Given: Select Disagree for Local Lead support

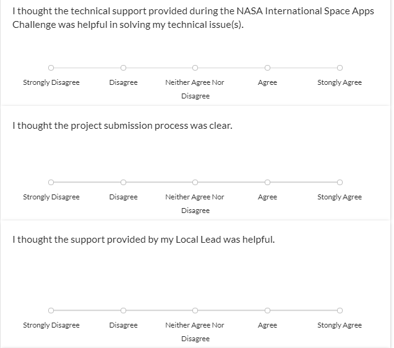Looking at the screenshot, I should pos(123,310).
